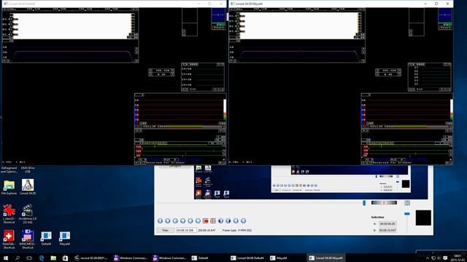This screenshot has height=262, width=467.
Task: Switch to the record-02.04 taskbar window
Action: pos(90,258)
